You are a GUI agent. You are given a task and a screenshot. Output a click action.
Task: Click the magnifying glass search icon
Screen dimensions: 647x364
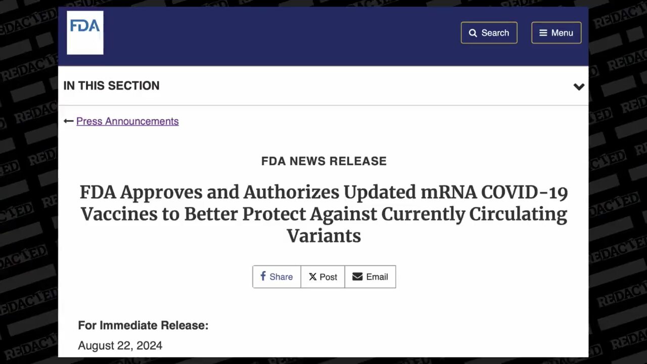[473, 33]
